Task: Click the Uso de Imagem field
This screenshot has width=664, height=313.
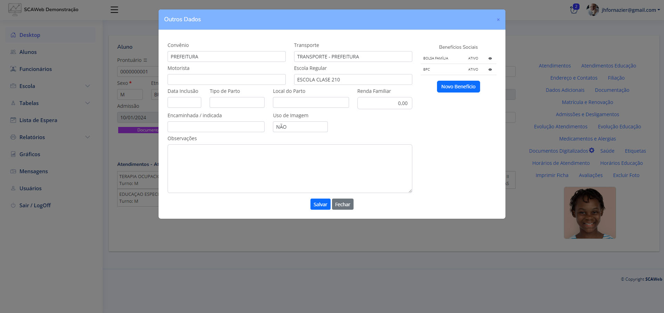Action: 300,127
